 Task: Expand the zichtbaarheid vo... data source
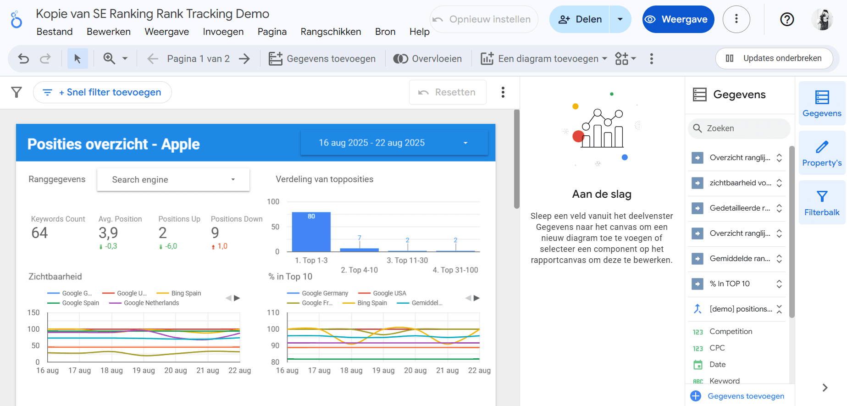779,183
